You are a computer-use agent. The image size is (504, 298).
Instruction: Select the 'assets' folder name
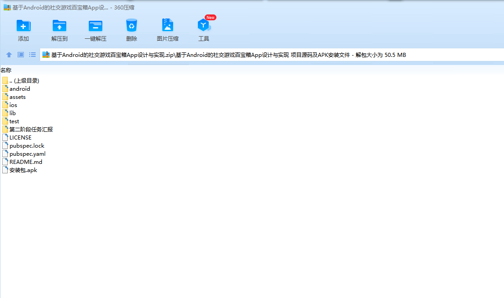pyautogui.click(x=18, y=97)
